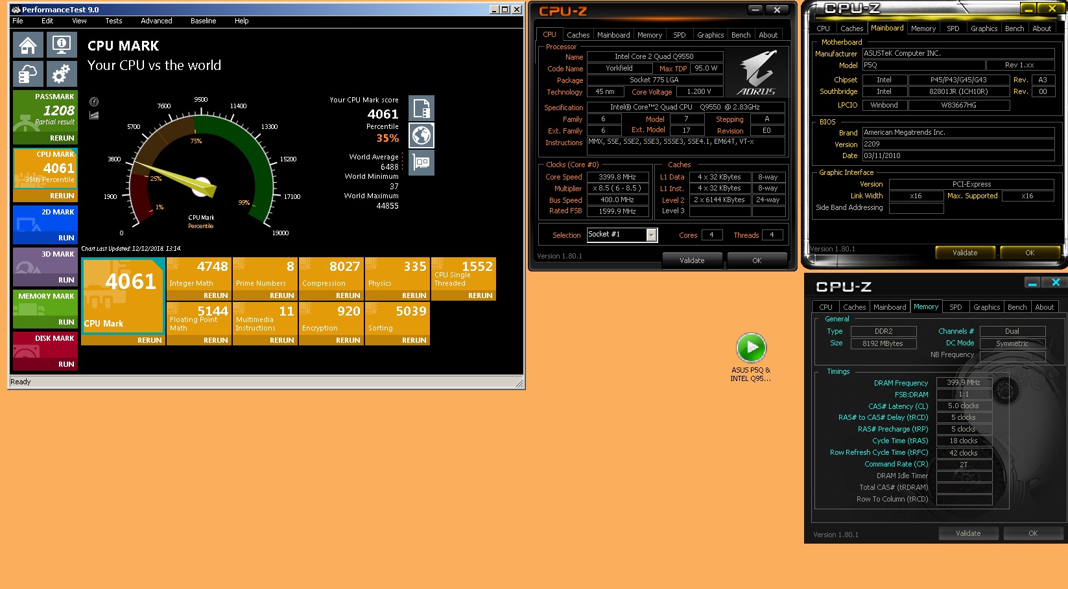The image size is (1068, 589).
Task: Rerun the Compression test
Action: (348, 295)
